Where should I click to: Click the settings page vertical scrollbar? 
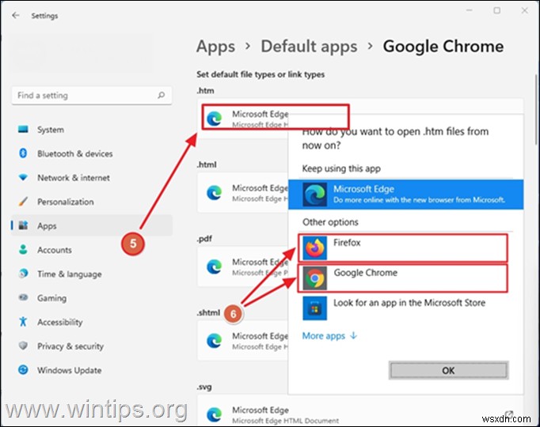(536, 110)
